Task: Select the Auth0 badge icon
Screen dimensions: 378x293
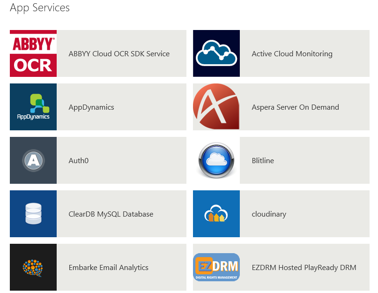Action: point(33,160)
